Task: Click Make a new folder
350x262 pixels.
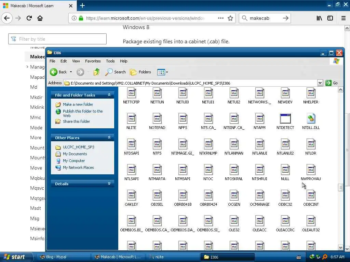Action: point(78,104)
